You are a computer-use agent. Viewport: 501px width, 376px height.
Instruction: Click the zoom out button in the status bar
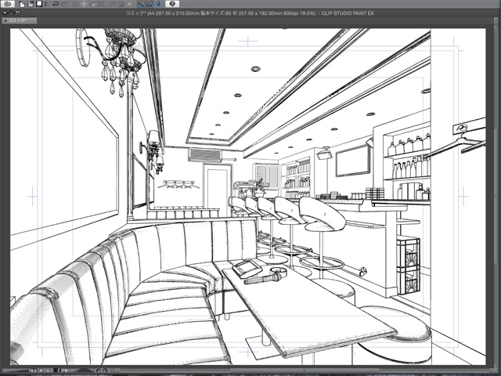coord(41,371)
